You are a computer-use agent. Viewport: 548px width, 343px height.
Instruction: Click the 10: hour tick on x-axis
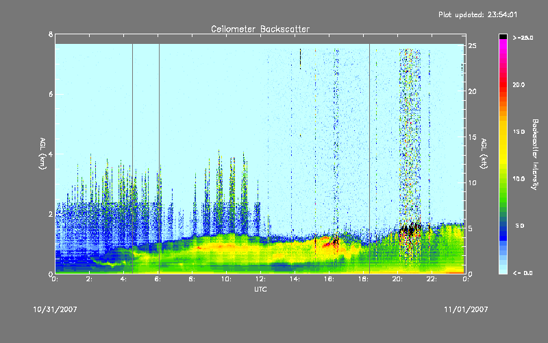pyautogui.click(x=226, y=279)
